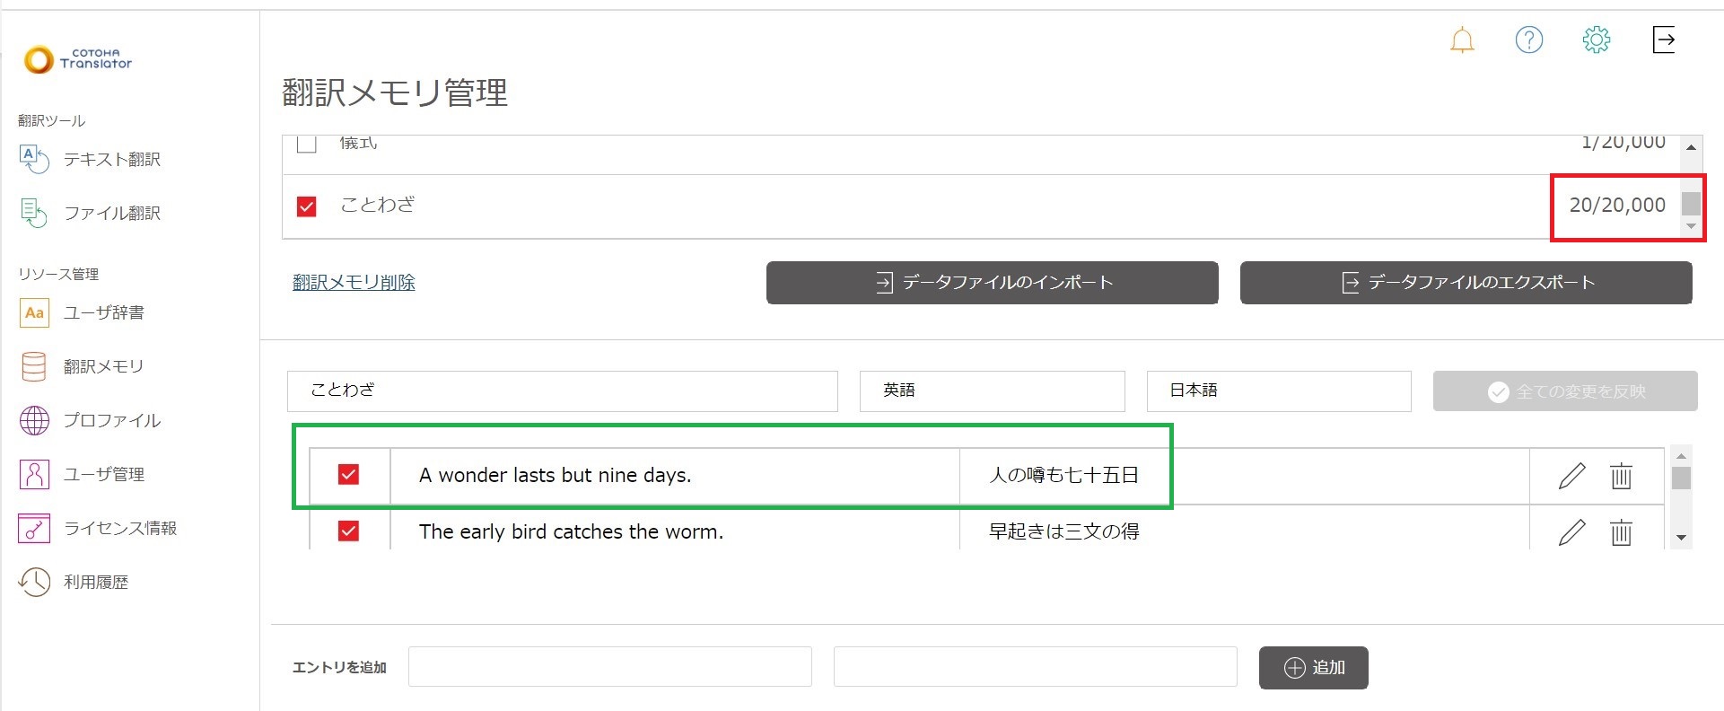Click the 翻訳メモリ削除 link
This screenshot has height=711, width=1724.
[354, 283]
